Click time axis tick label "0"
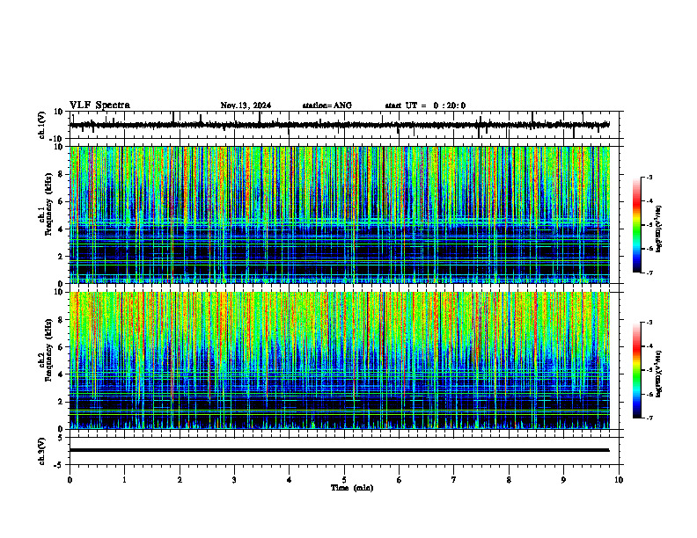697x538 pixels. (70, 480)
